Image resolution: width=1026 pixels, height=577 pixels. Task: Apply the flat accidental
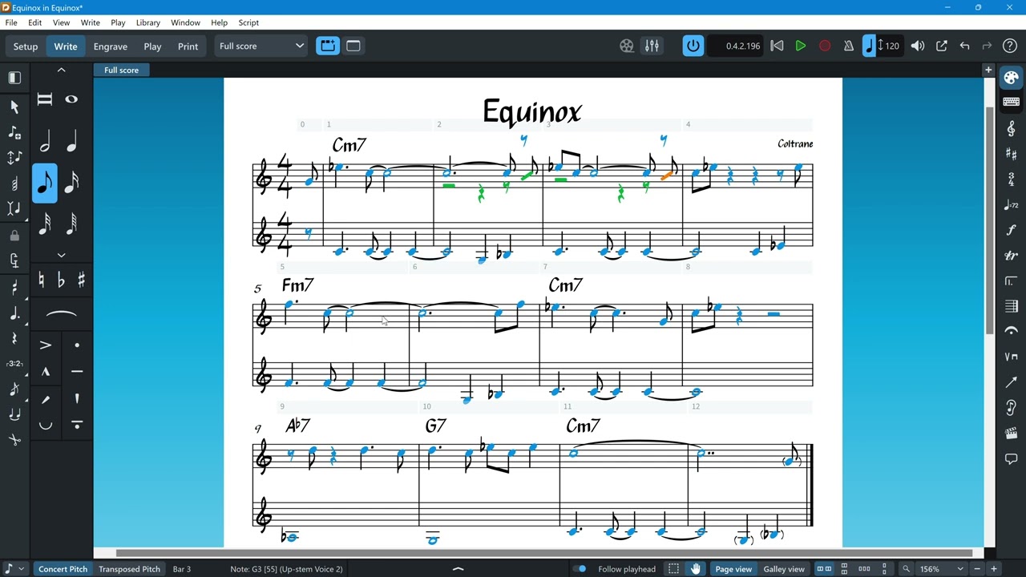(61, 280)
